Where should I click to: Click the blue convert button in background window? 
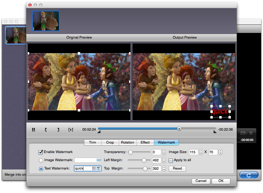(249, 175)
